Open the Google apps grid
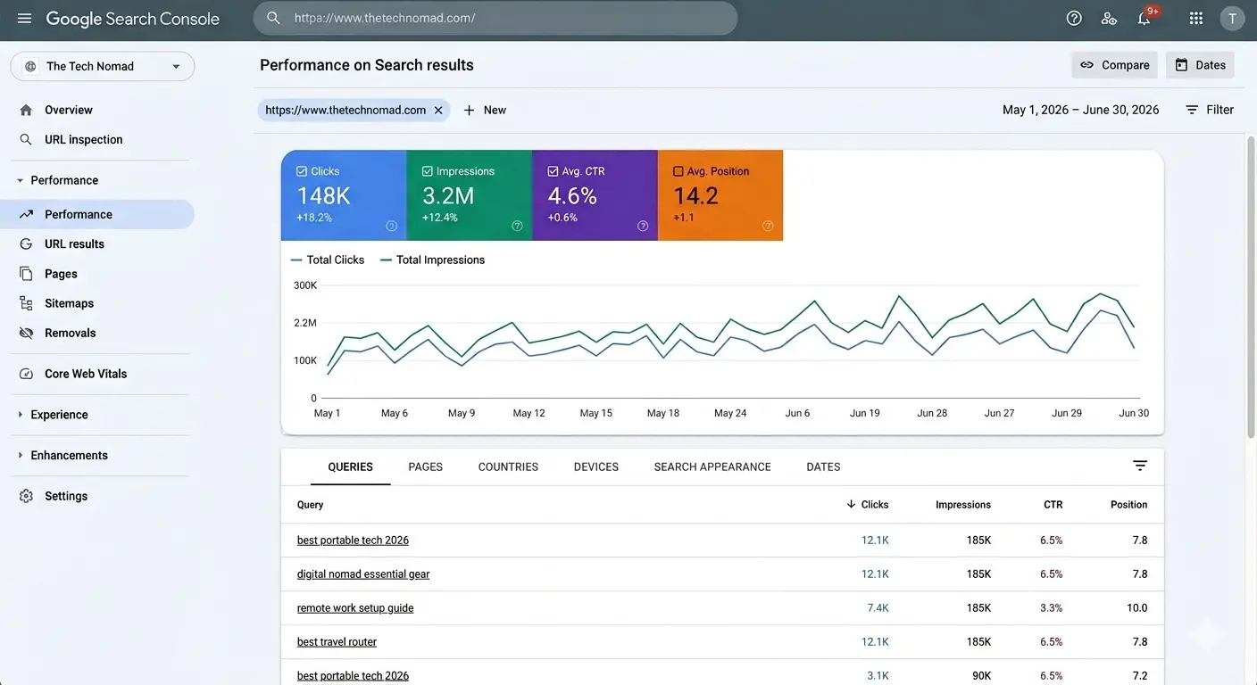Viewport: 1257px width, 685px height. pyautogui.click(x=1194, y=16)
